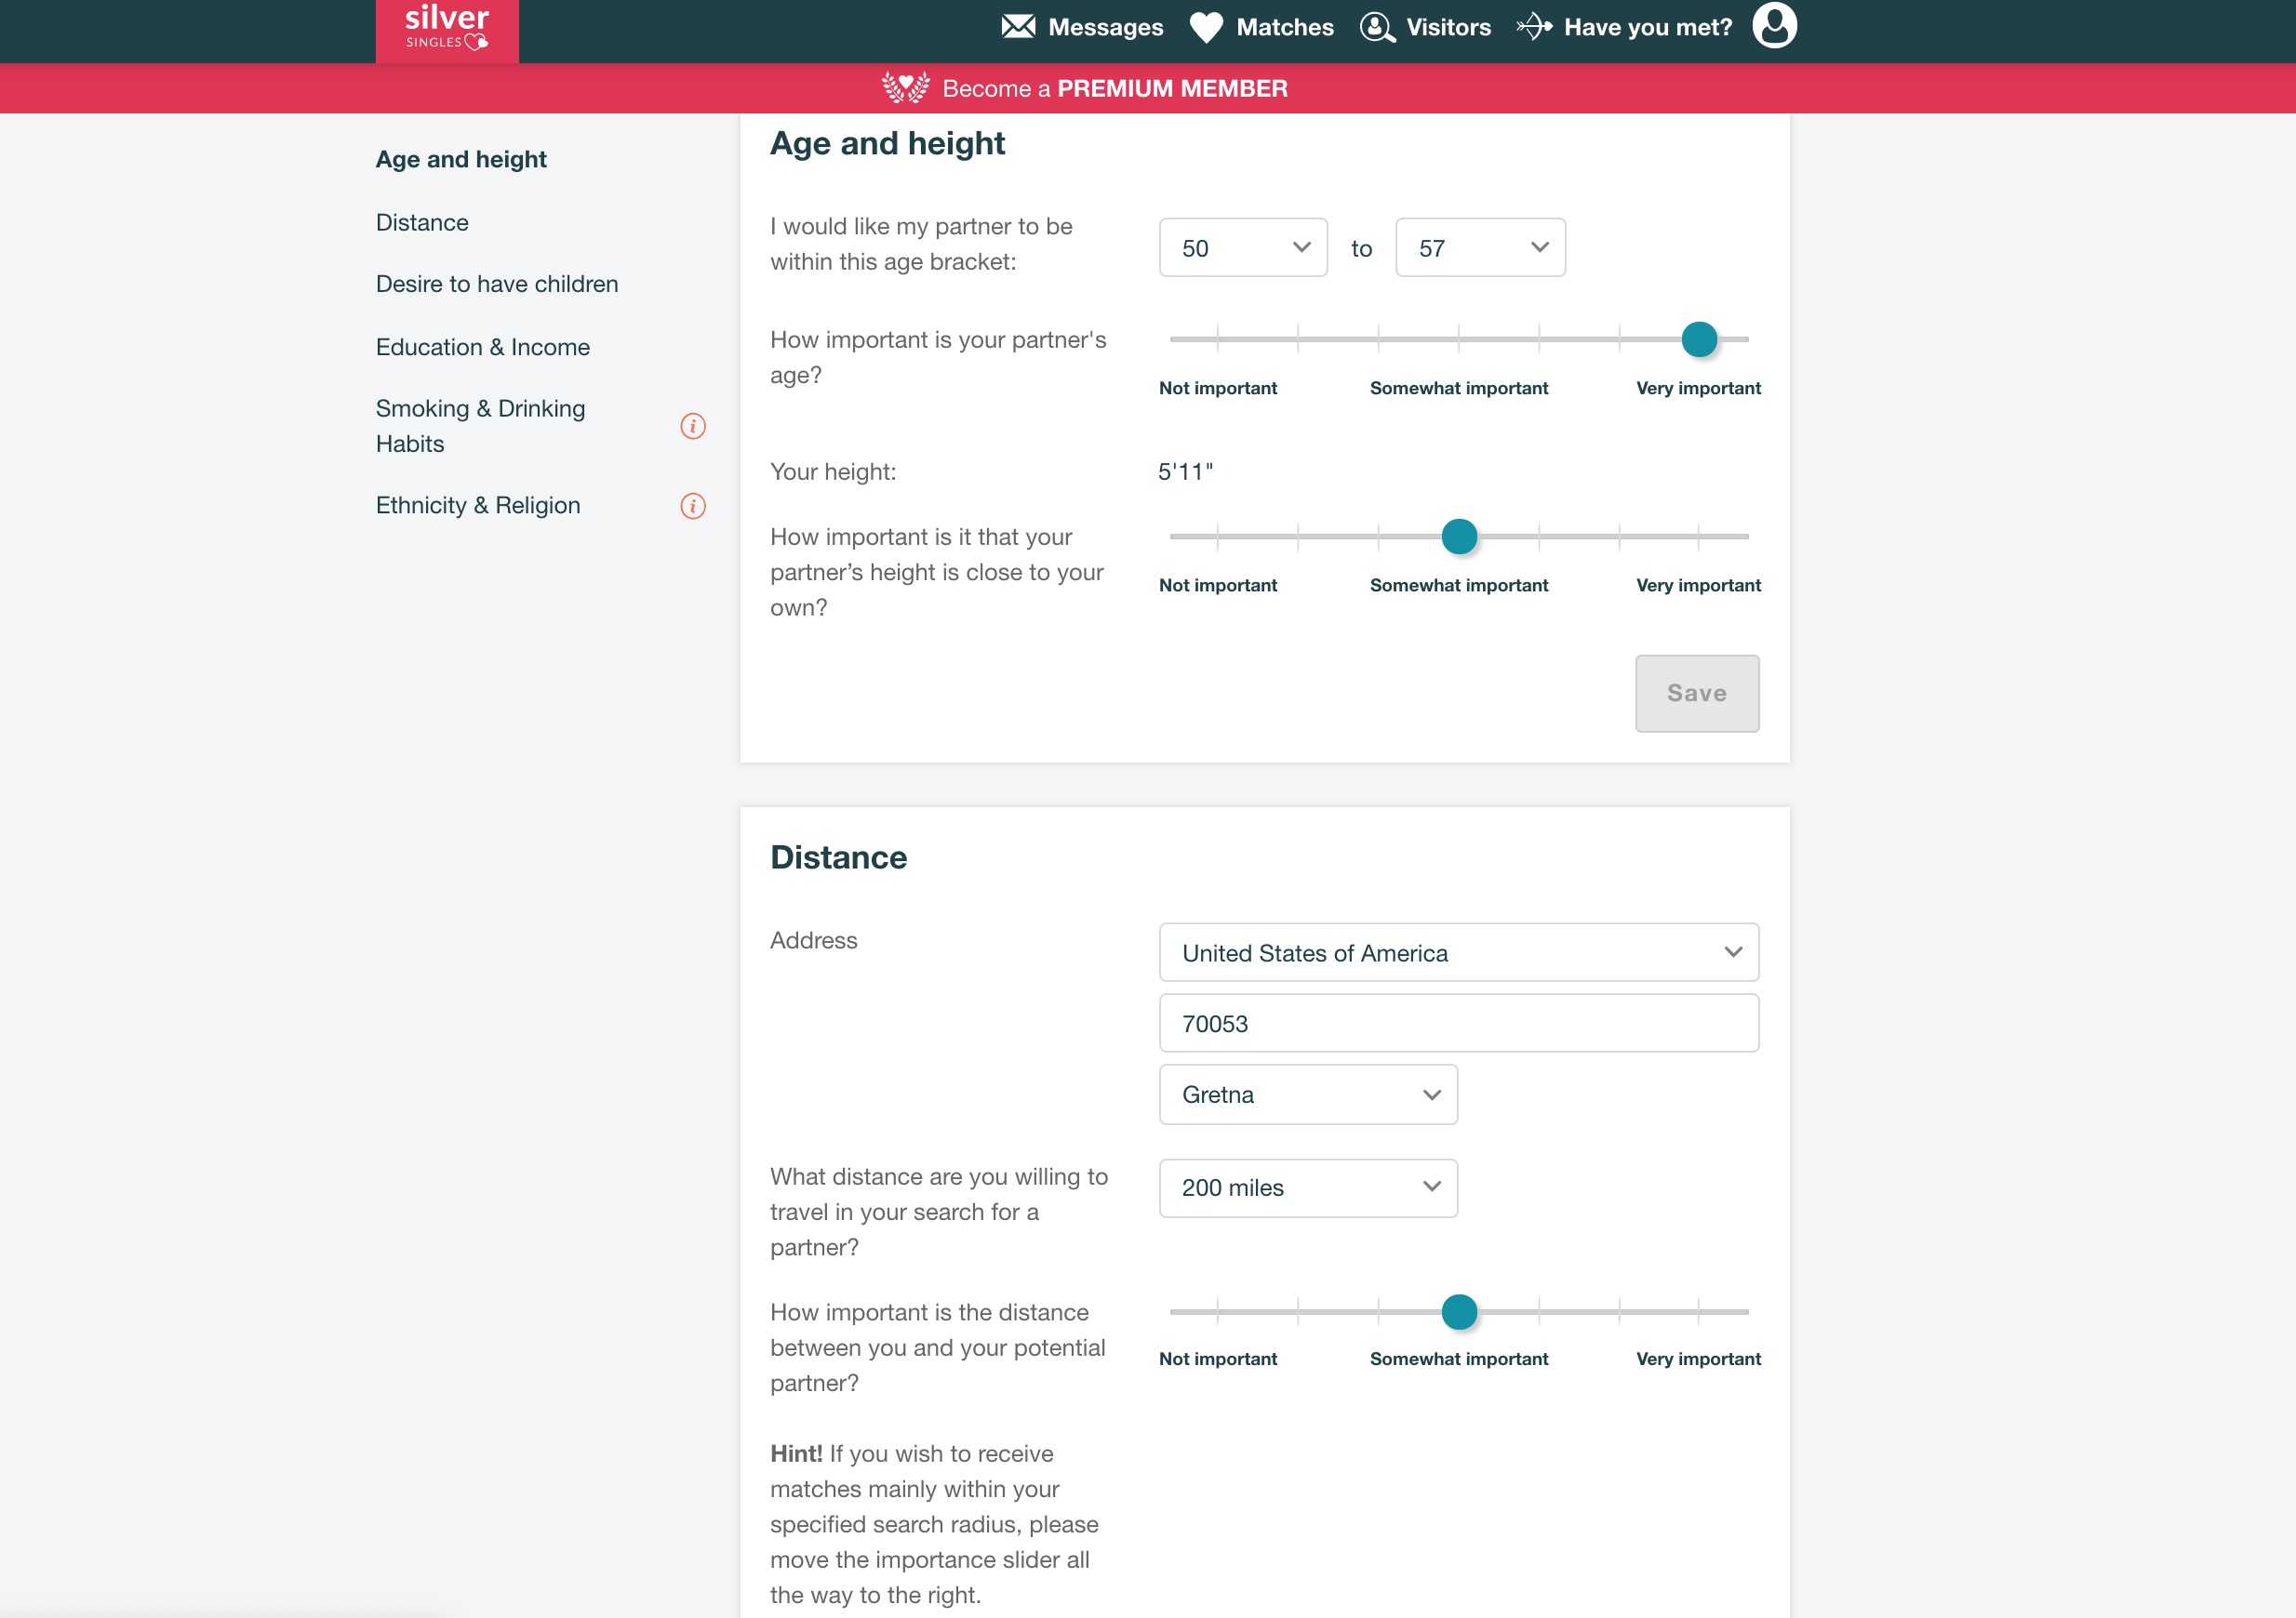The image size is (2296, 1618).
Task: Click Very important under the distance slider
Action: tap(1698, 1359)
